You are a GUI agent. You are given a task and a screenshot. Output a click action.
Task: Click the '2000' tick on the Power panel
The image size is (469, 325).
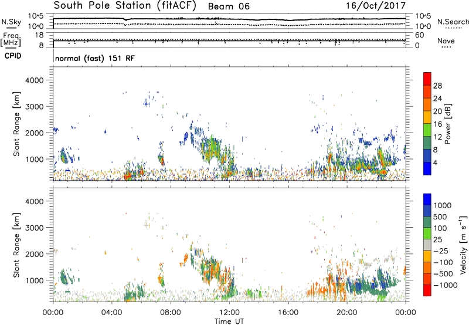coord(35,133)
